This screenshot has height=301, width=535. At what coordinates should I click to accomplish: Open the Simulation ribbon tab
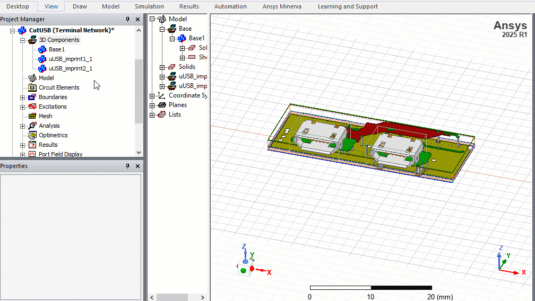pyautogui.click(x=149, y=6)
